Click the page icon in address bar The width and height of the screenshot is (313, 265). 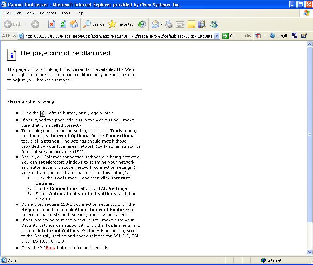pyautogui.click(x=21, y=36)
